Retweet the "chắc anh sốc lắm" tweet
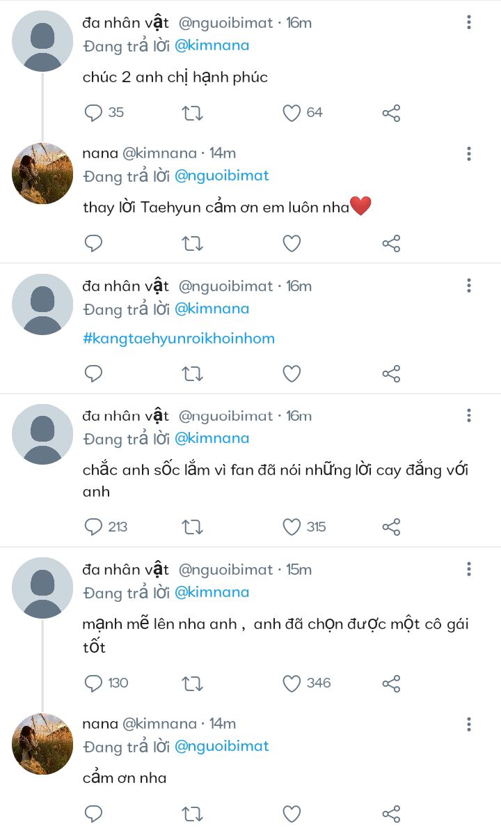Viewport: 501px width, 829px height. tap(192, 527)
